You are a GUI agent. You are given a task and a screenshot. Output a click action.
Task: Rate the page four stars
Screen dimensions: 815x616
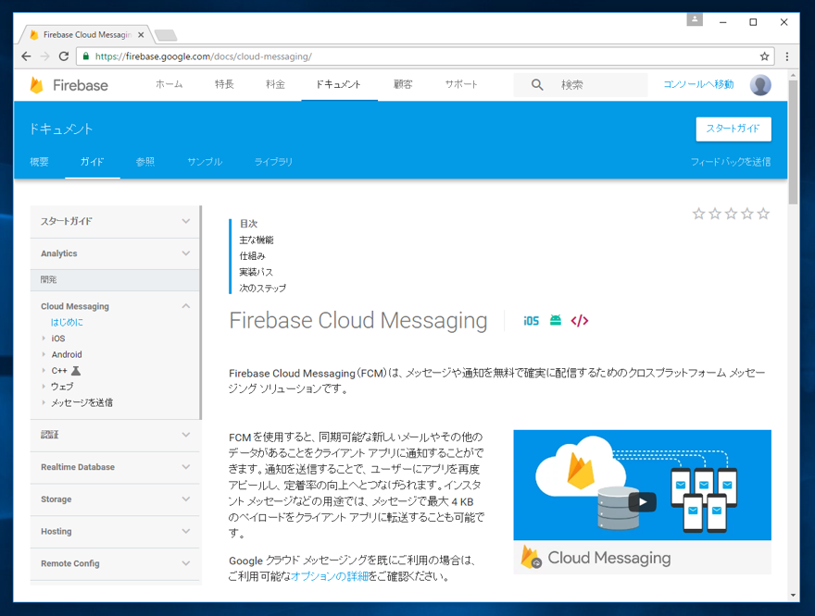[746, 214]
